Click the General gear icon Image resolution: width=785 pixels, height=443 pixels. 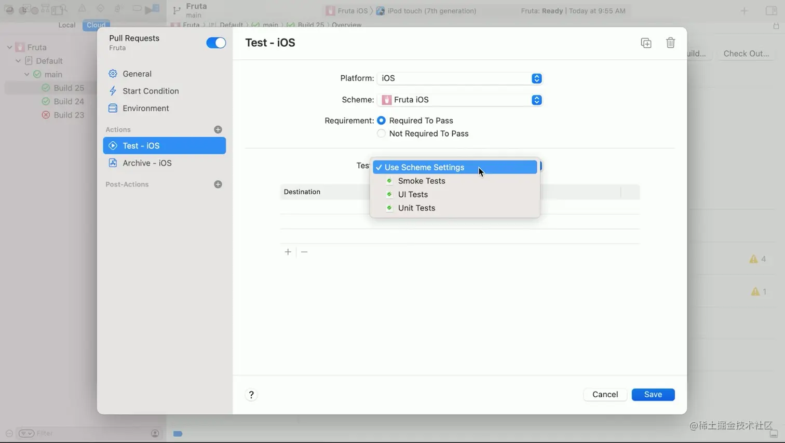[x=113, y=74]
